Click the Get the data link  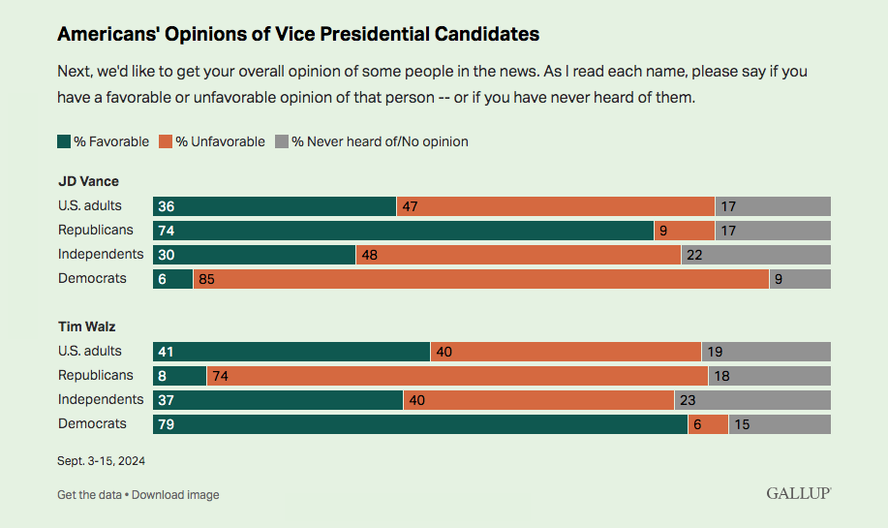[89, 495]
